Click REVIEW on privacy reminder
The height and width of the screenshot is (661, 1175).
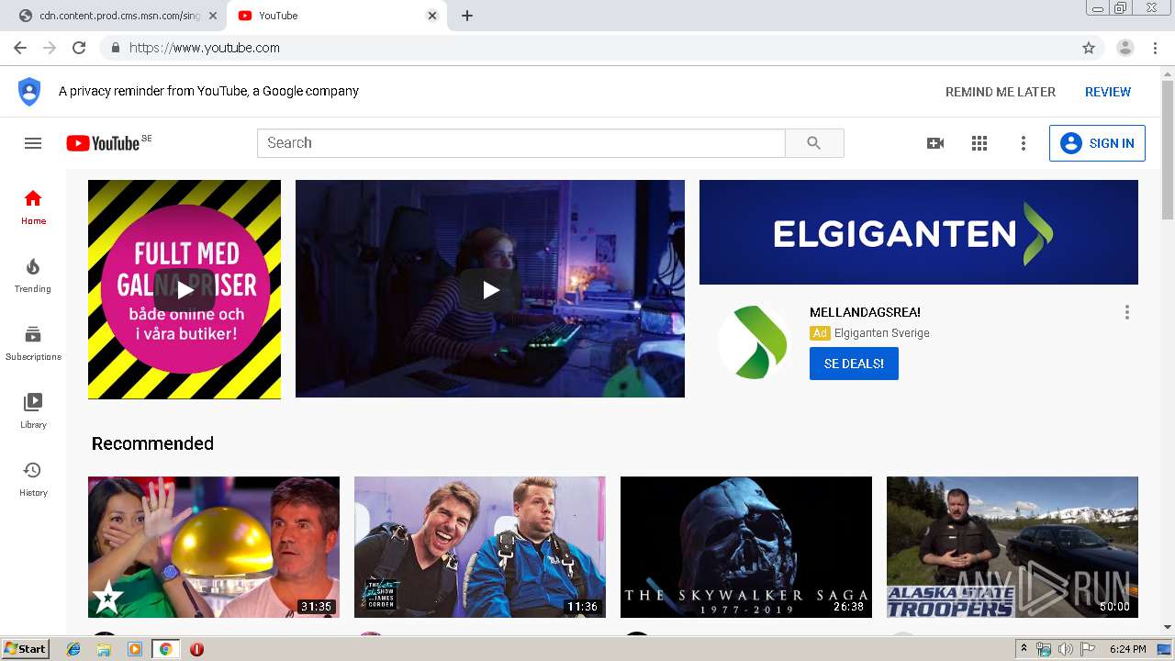pyautogui.click(x=1108, y=92)
